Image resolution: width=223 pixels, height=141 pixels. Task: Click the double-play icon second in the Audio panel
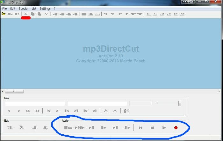[x=80, y=128]
